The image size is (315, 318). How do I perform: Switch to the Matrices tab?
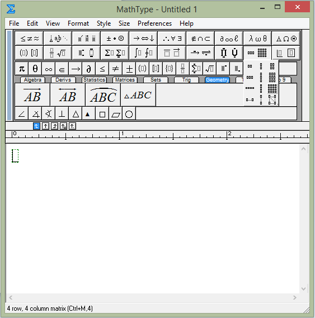125,80
